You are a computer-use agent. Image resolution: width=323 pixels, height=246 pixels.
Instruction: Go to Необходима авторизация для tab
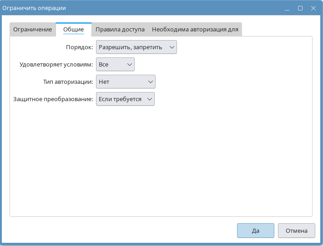click(x=195, y=30)
